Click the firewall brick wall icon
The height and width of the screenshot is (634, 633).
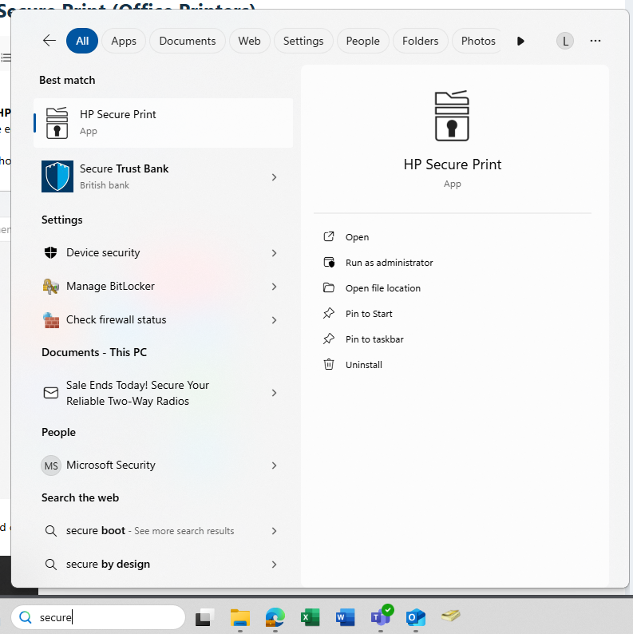pyautogui.click(x=51, y=320)
